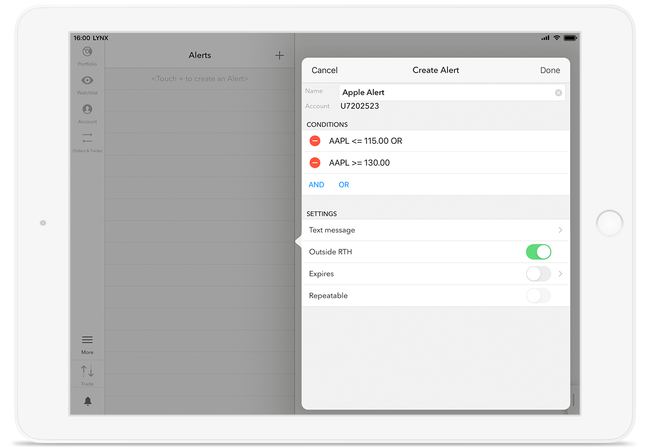Cancel the Create Alert dialog
648x448 pixels.
coord(324,70)
